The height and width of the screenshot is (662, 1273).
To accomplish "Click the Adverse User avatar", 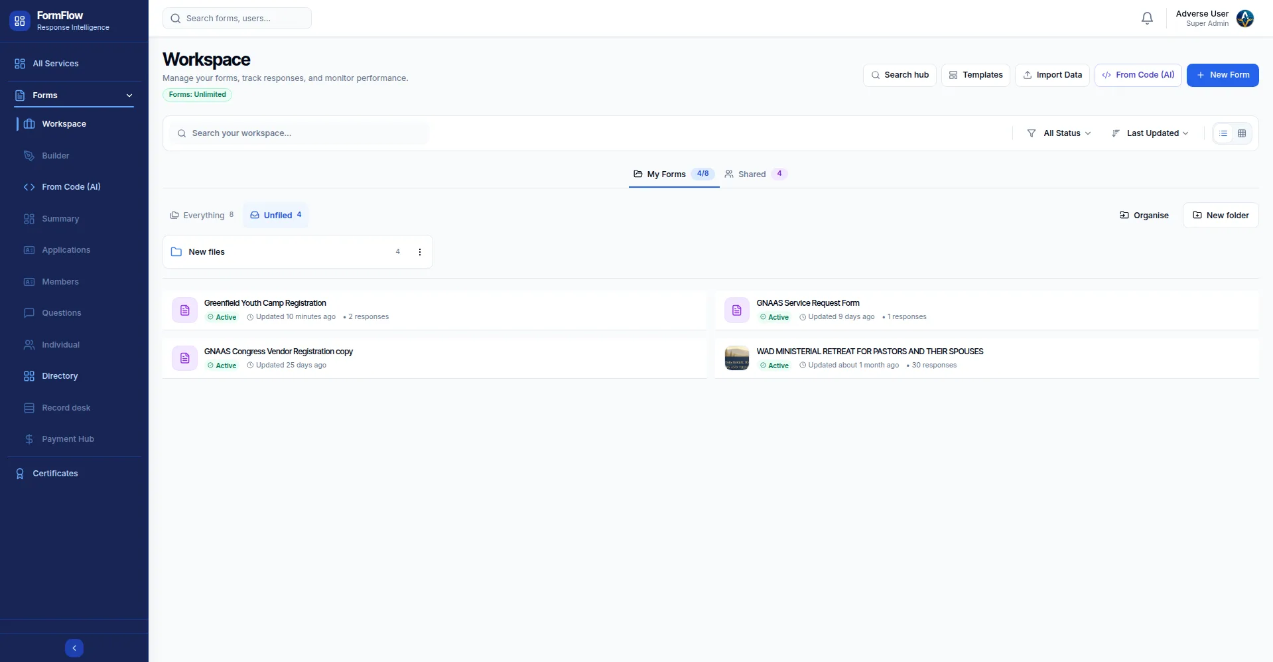I will [1245, 19].
